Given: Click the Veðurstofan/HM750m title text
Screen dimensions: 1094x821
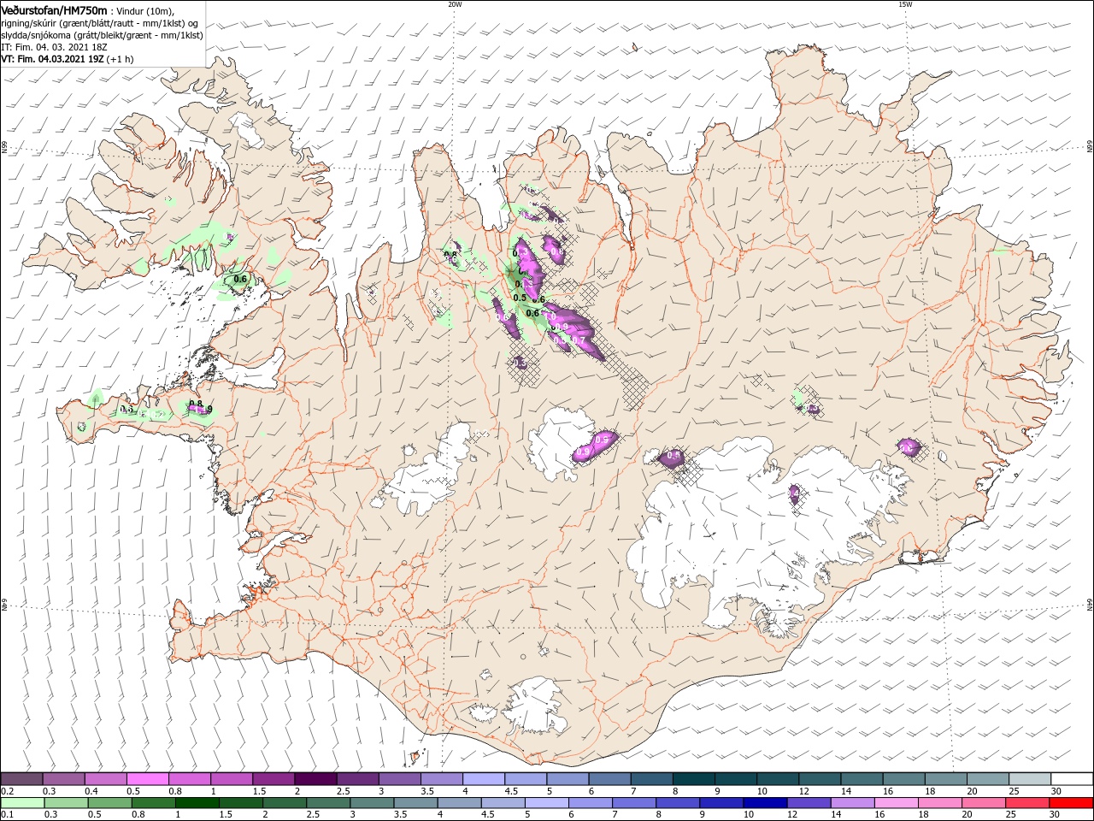Looking at the screenshot, I should (54, 9).
